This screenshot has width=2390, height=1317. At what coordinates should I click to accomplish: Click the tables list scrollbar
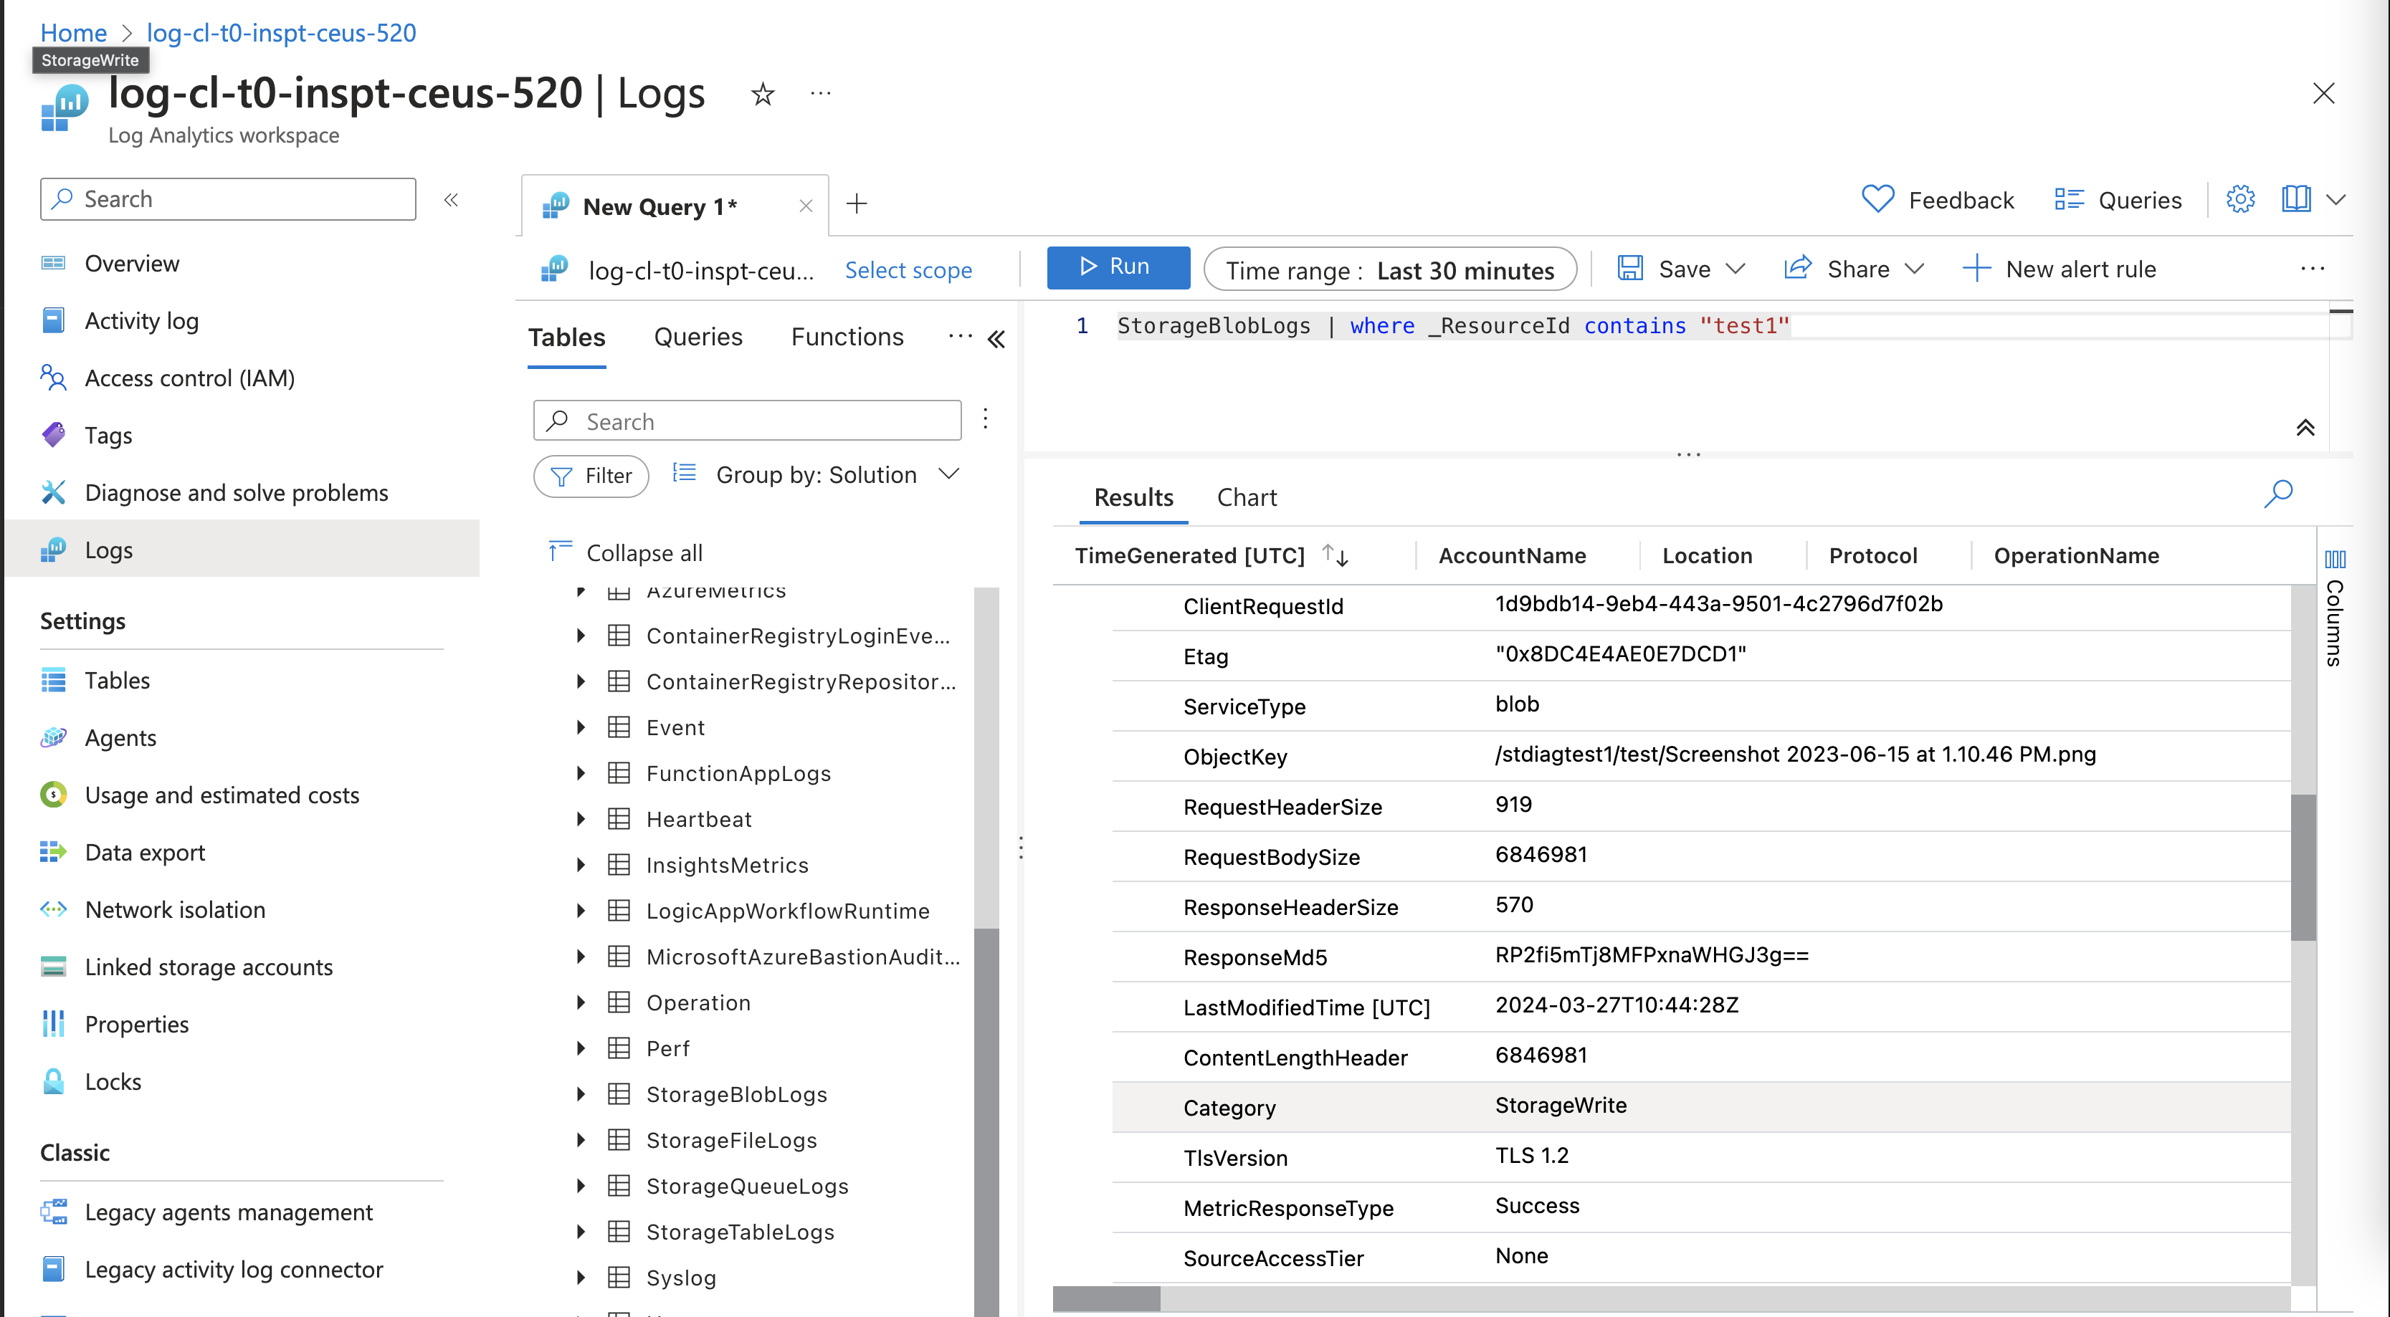[x=986, y=1122]
